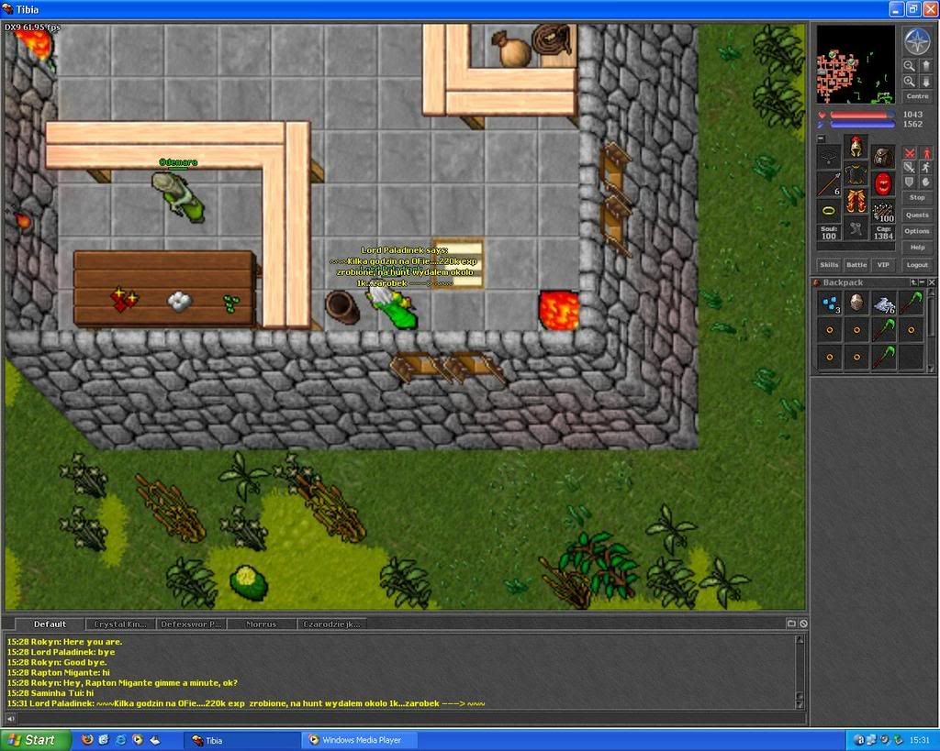
Task: Enable offensive full attack mode
Action: coord(910,153)
